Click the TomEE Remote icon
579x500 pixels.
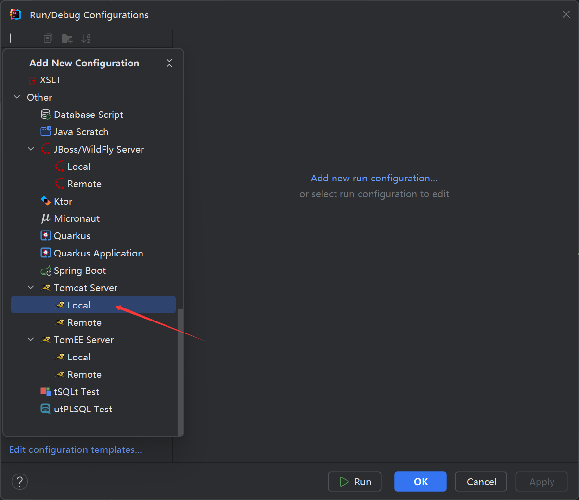click(60, 374)
